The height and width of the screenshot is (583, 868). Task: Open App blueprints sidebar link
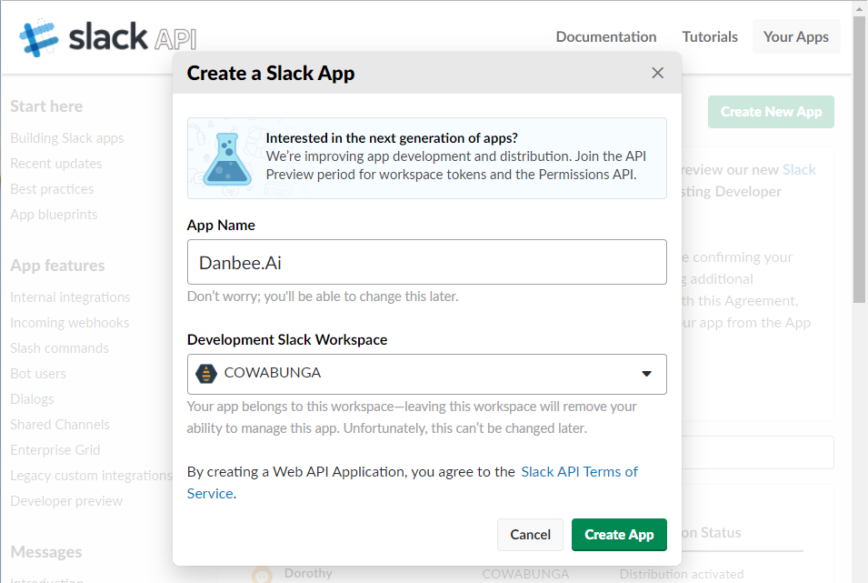(54, 215)
